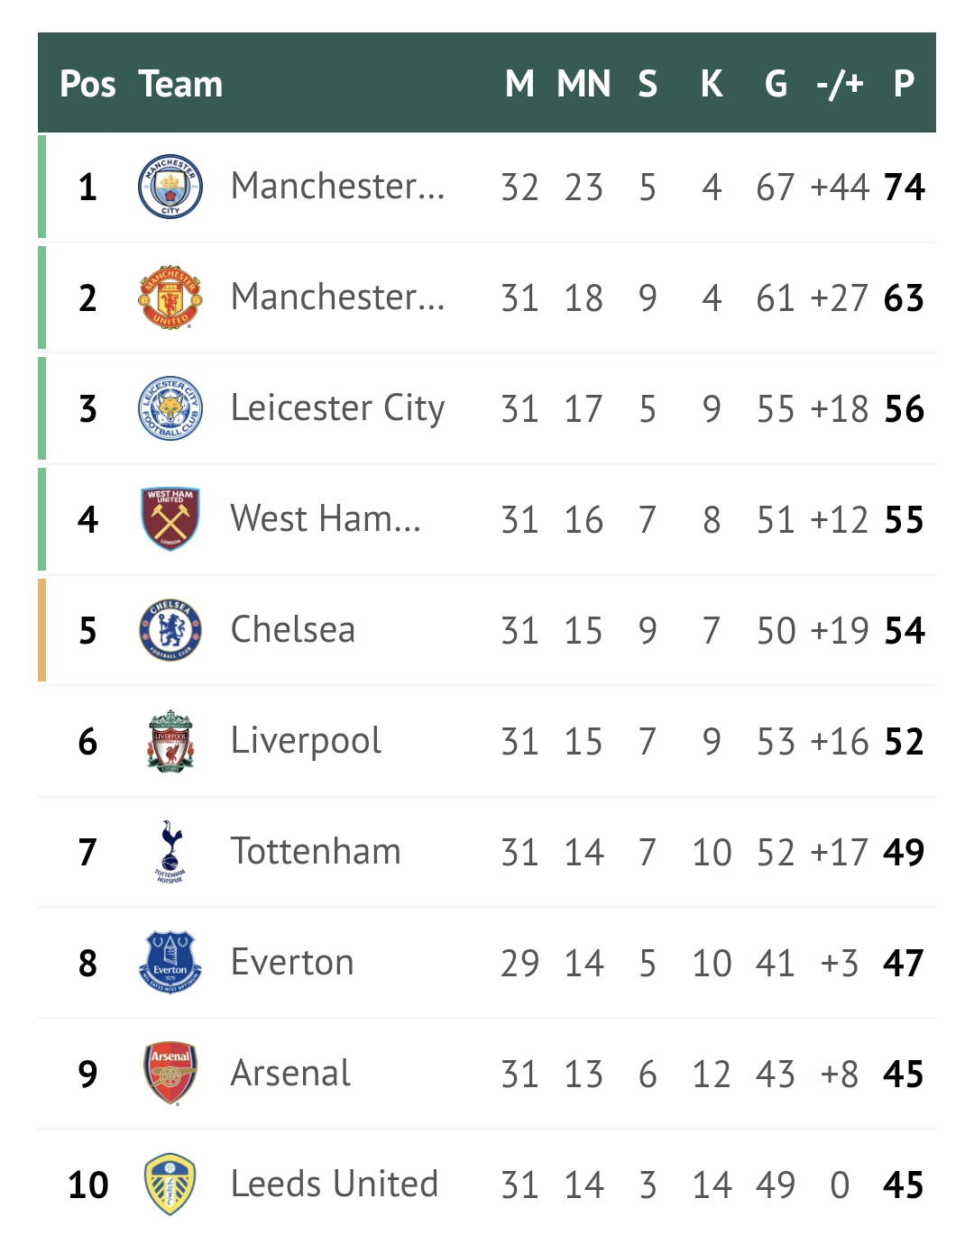Viewport: 974px width, 1235px height.
Task: Click the MN column header
Action: tap(583, 84)
